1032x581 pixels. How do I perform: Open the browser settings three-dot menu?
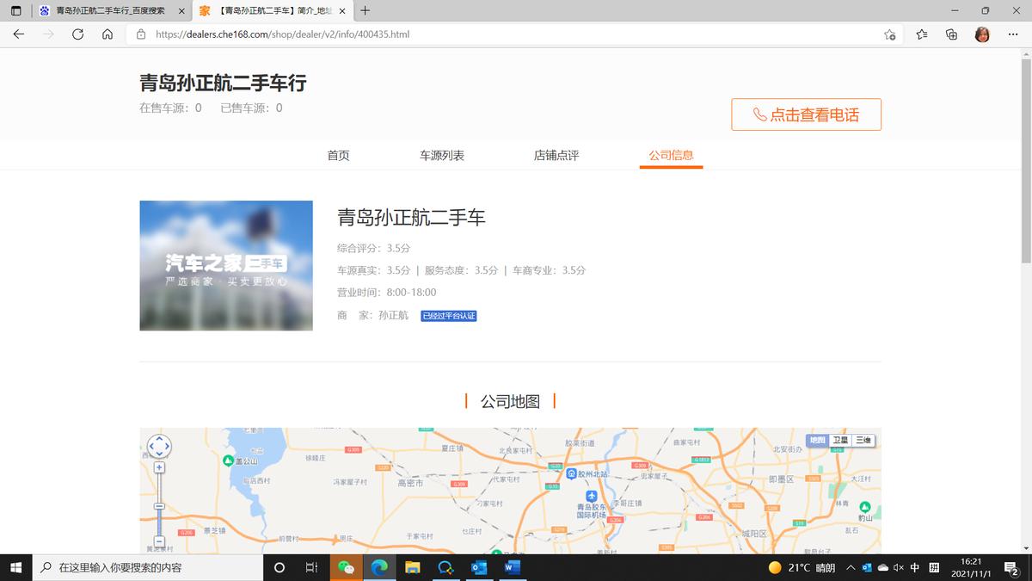(x=1012, y=34)
